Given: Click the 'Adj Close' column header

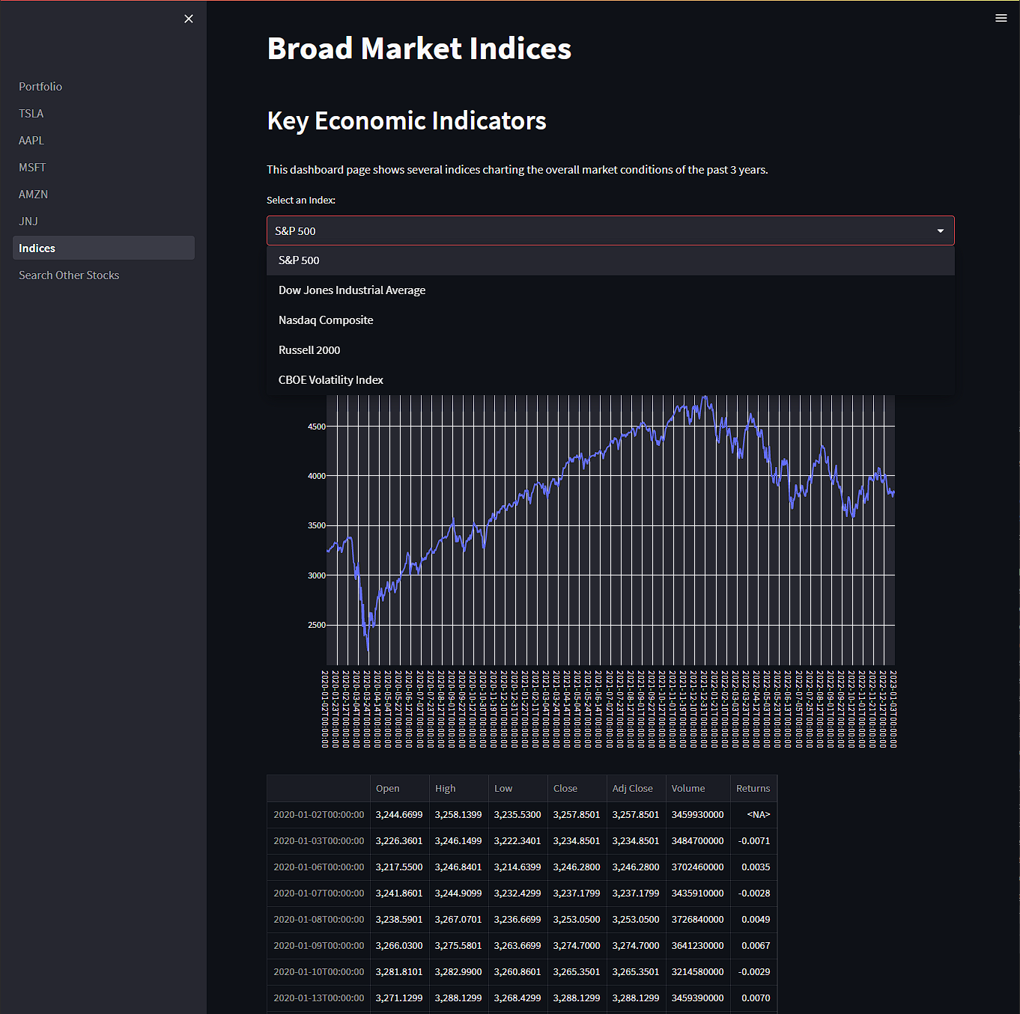Looking at the screenshot, I should point(633,788).
